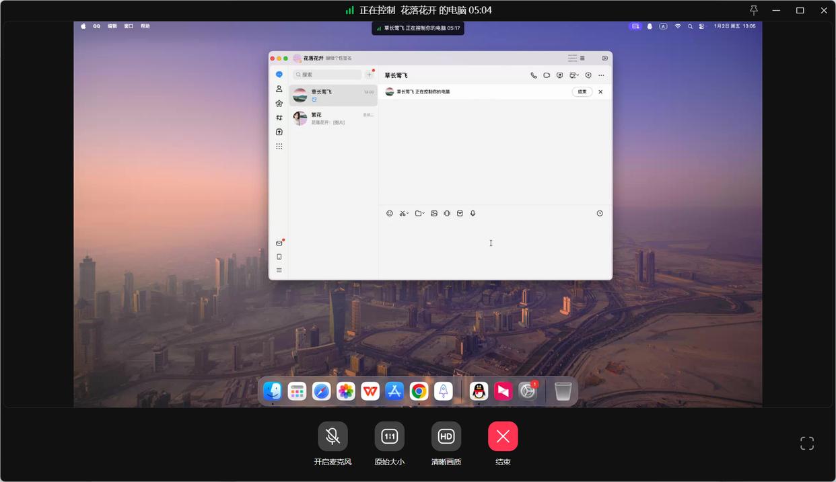Screen dimensions: 836x482
Task: Open WPS Office from the Dock
Action: (370, 391)
